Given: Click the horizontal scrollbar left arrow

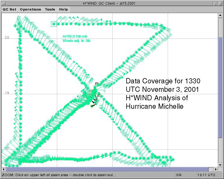Looking at the screenshot, I should [x=4, y=169].
